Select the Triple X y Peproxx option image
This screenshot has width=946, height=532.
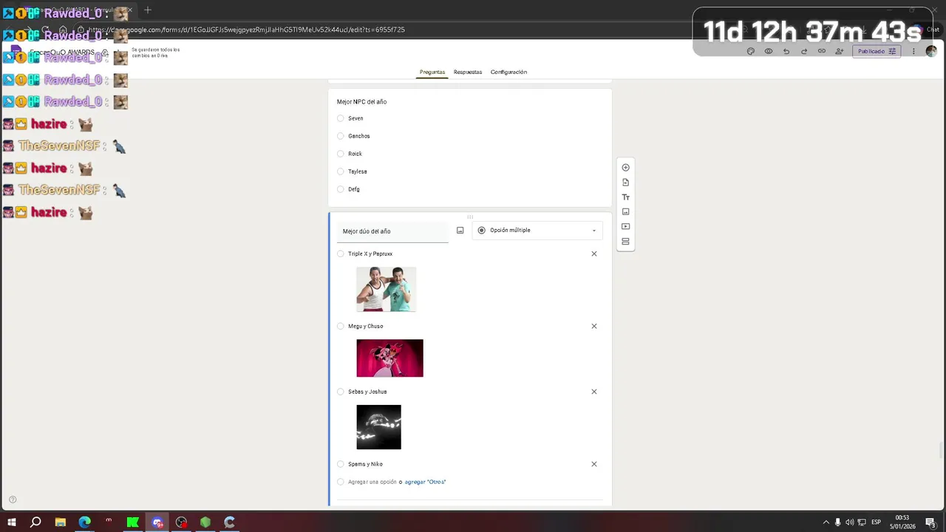click(386, 289)
